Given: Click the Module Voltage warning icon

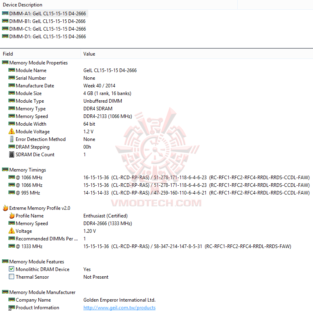Looking at the screenshot, I should coord(12,131).
